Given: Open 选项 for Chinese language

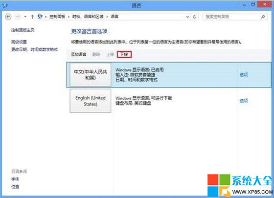Looking at the screenshot, I should [244, 75].
